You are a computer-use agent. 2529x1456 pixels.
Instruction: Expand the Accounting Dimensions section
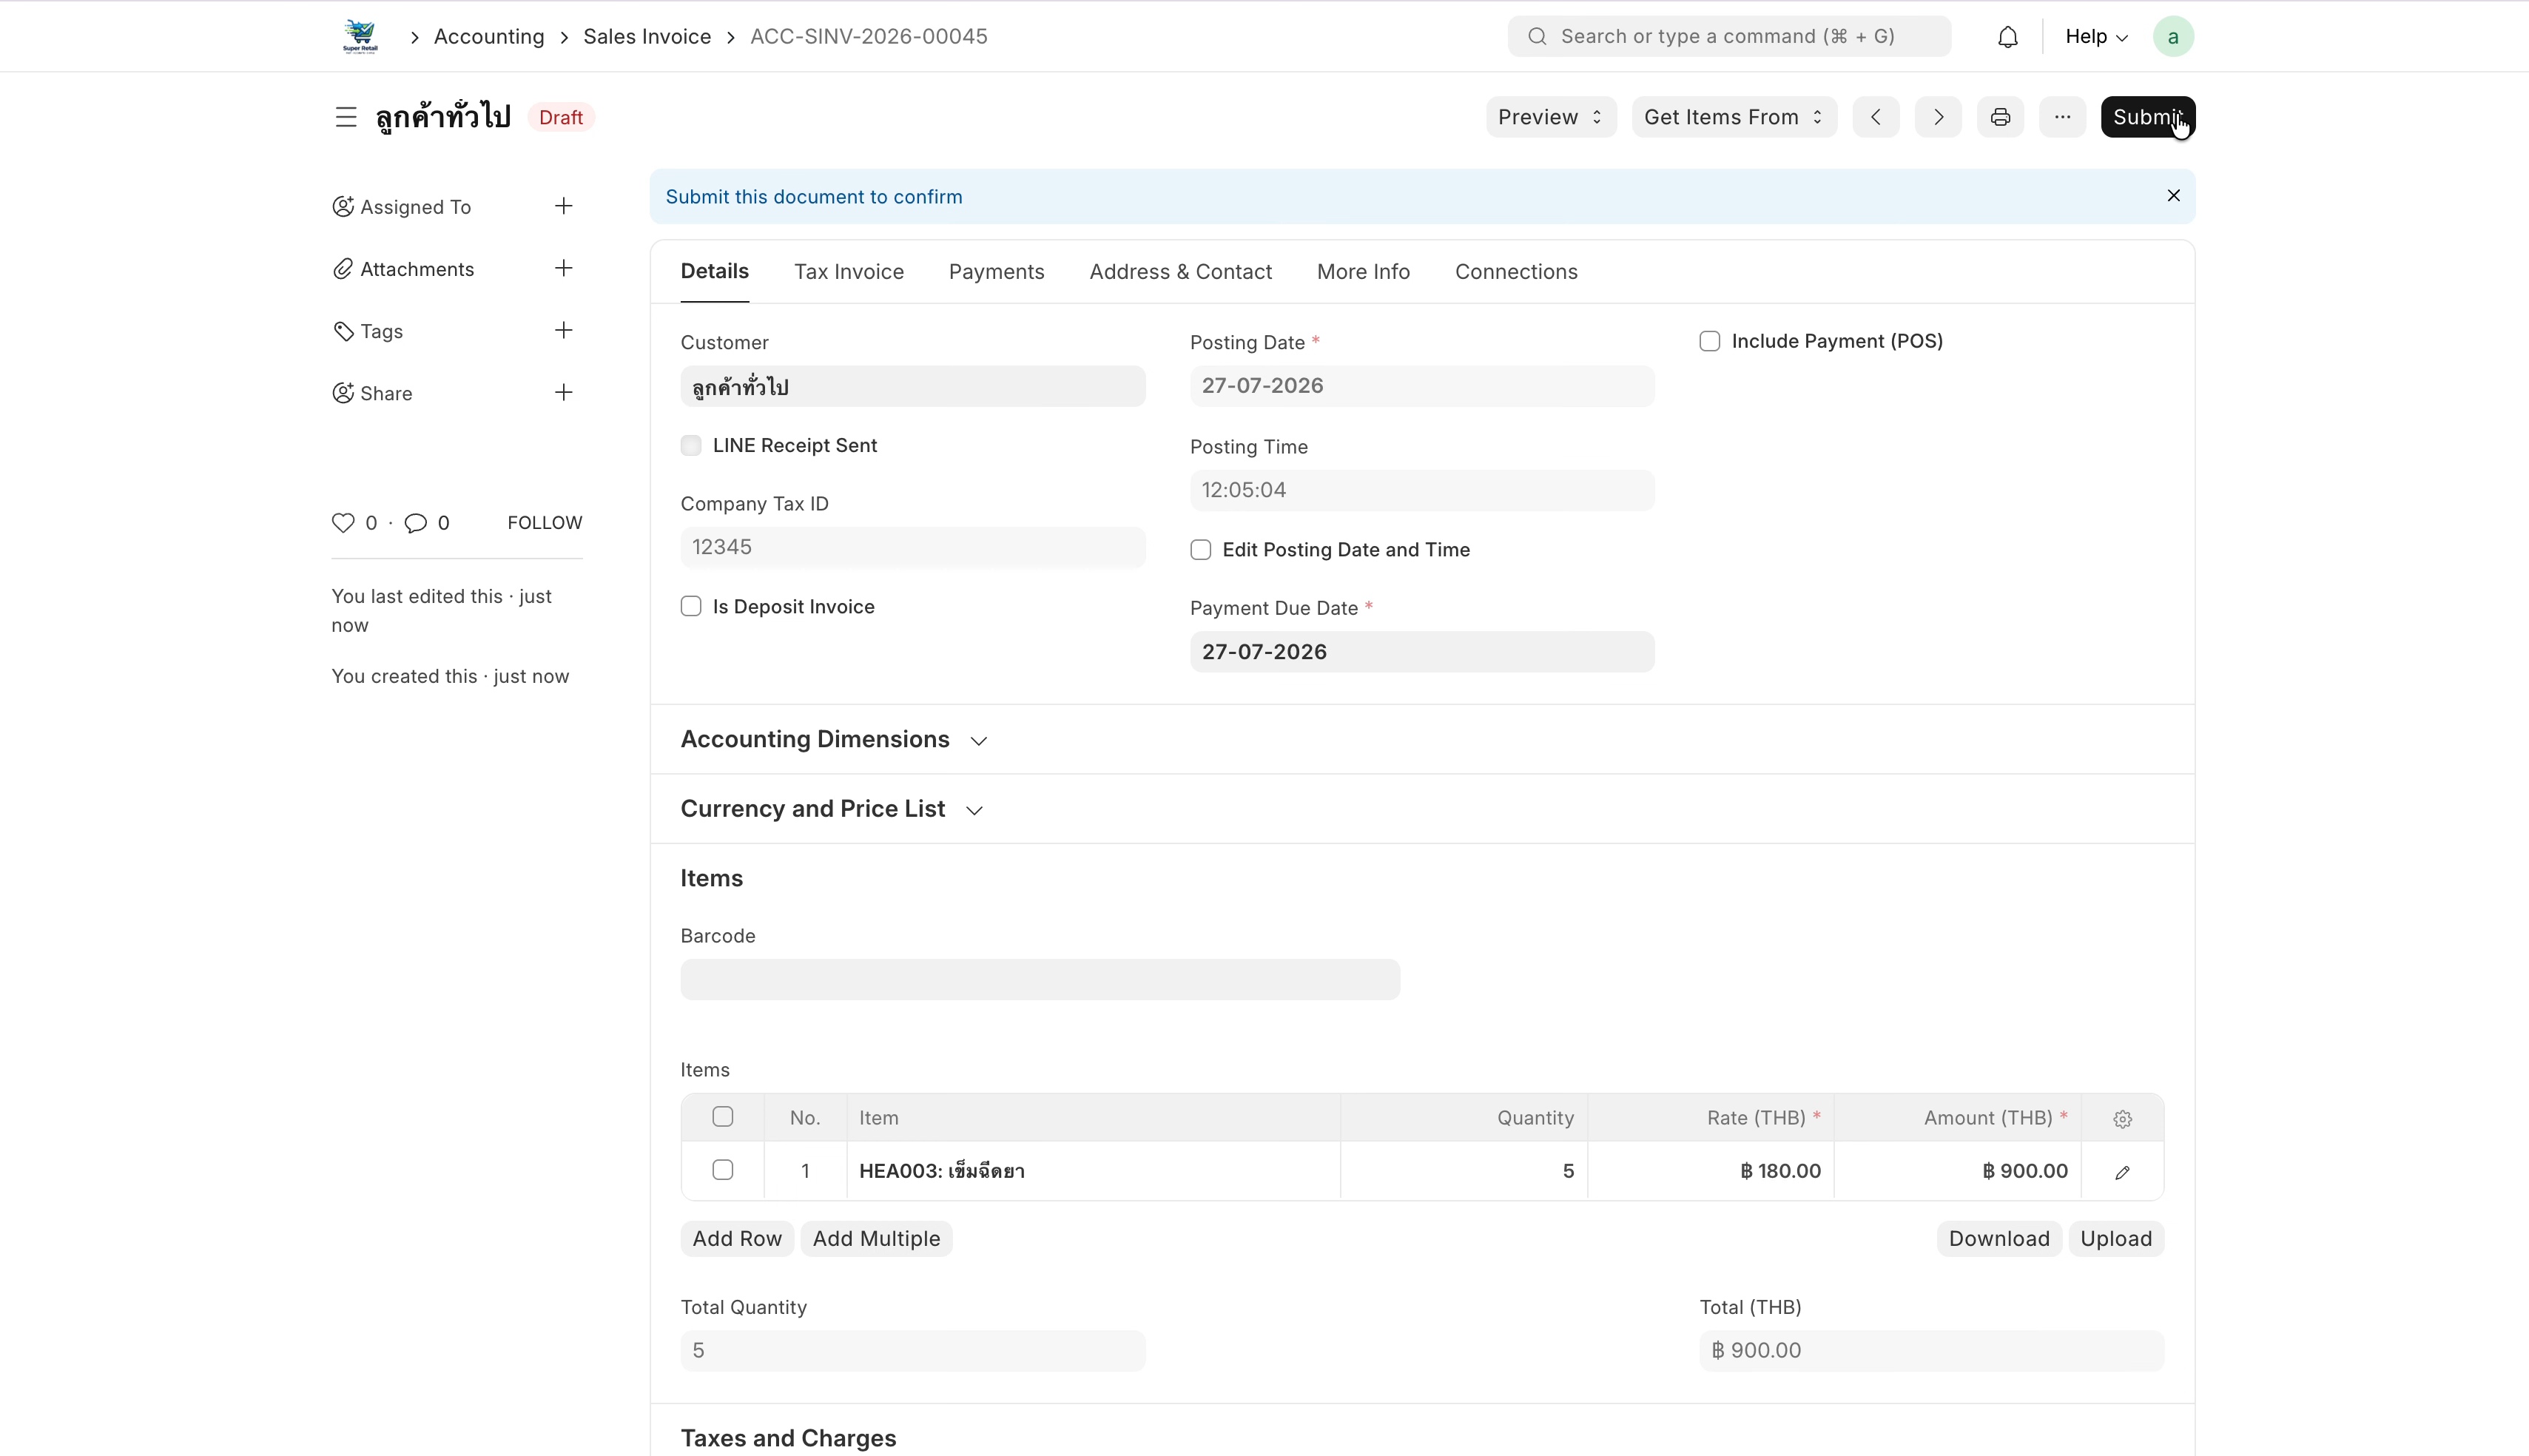(x=834, y=739)
